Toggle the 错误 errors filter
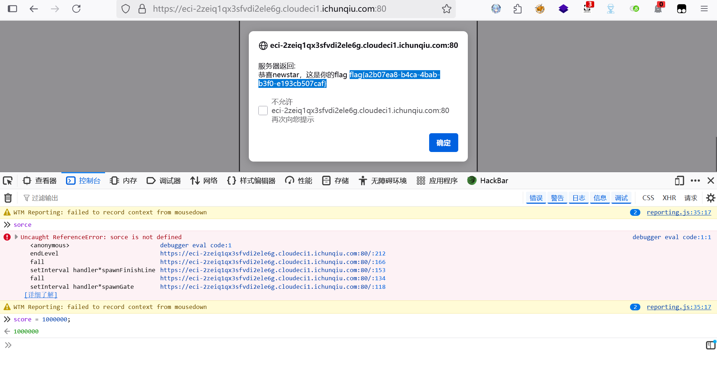The image size is (717, 383). (536, 198)
